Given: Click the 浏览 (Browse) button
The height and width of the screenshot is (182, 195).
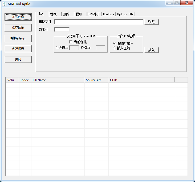Looking at the screenshot, I should point(152,22).
